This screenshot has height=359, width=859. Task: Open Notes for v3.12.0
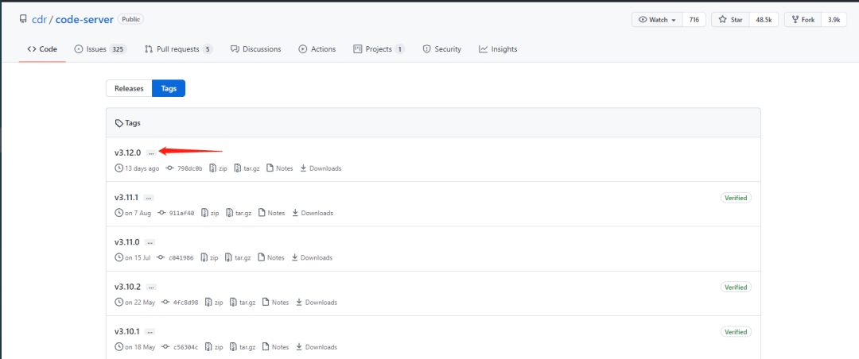pyautogui.click(x=279, y=168)
